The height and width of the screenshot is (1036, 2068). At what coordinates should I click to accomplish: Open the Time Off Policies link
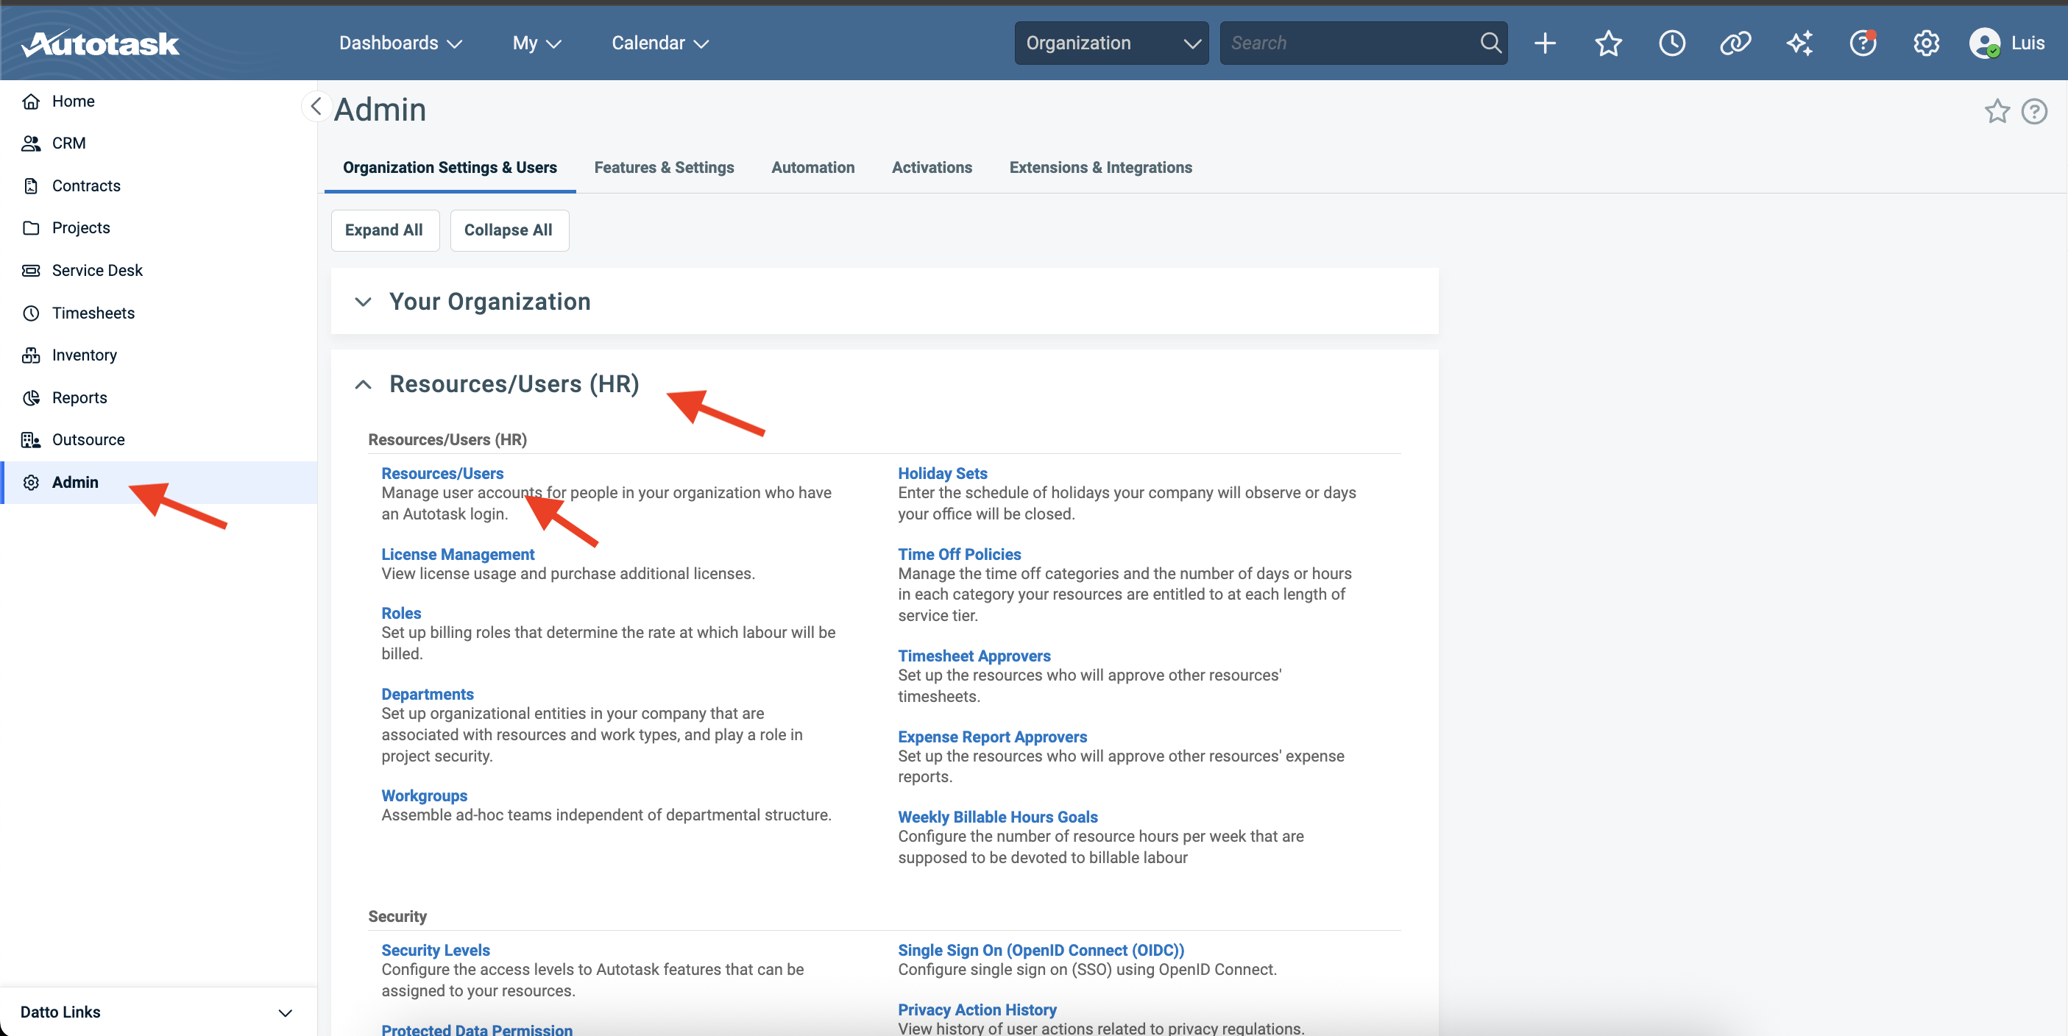click(x=960, y=554)
